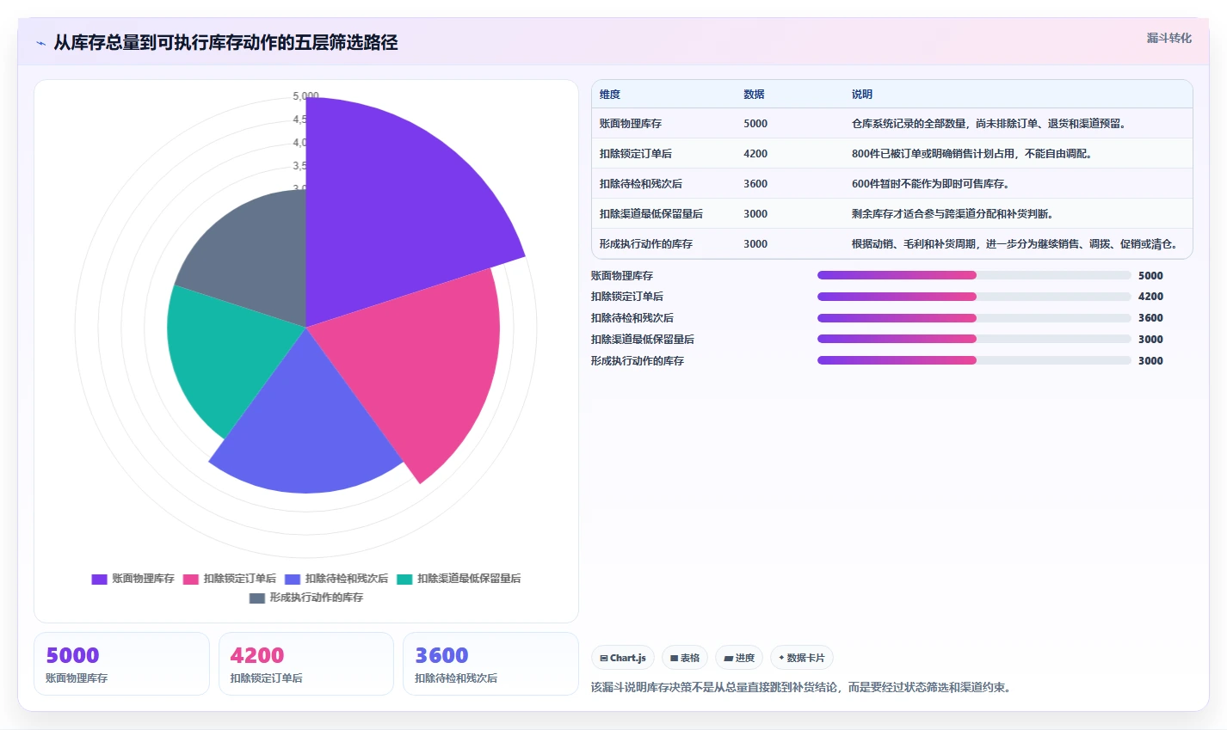Click the 5000 value in the table
The width and height of the screenshot is (1227, 730).
[755, 124]
